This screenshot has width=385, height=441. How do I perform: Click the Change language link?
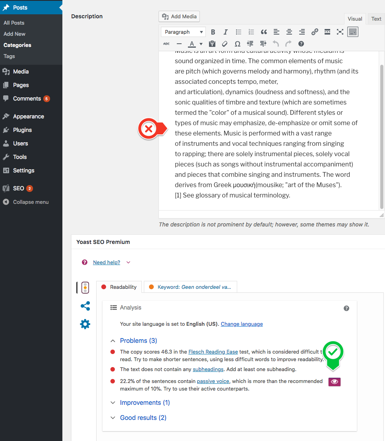(x=242, y=324)
